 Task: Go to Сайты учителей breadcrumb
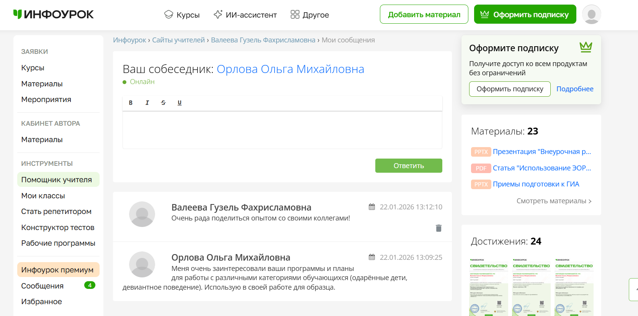(x=178, y=40)
